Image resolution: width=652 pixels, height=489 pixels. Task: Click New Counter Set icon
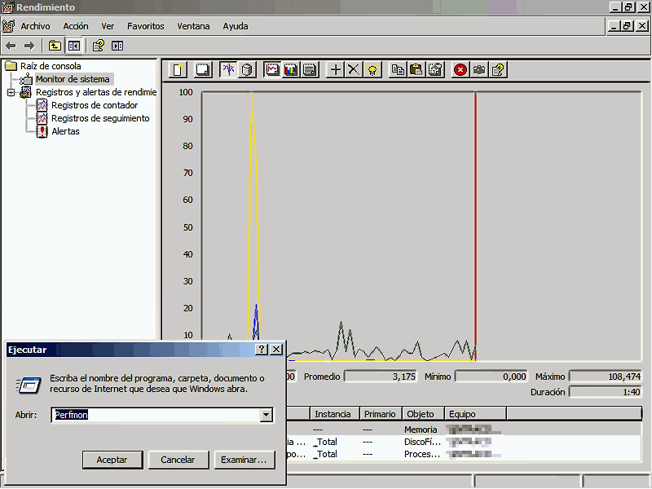[178, 69]
